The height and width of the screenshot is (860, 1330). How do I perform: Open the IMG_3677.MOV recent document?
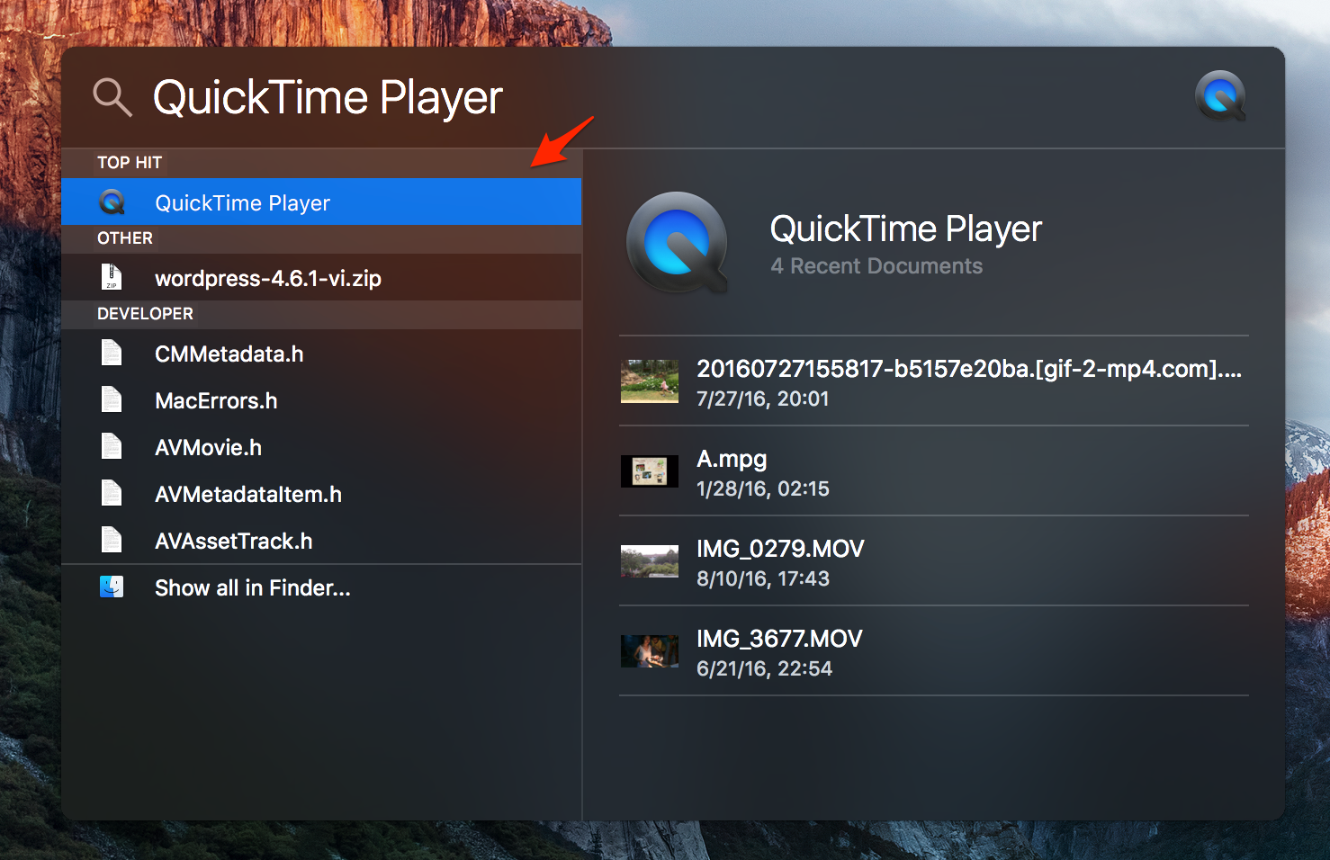pos(779,638)
